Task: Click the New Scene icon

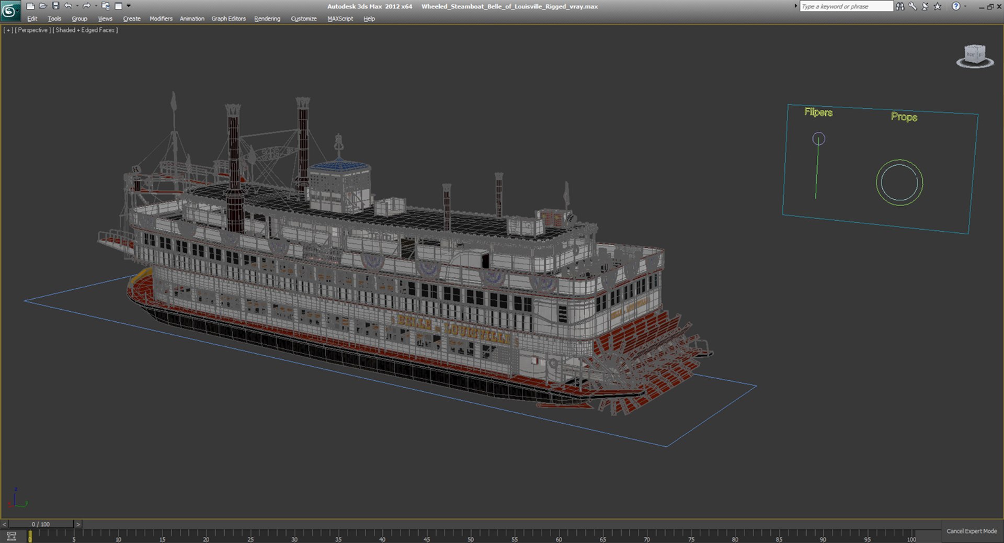Action: 30,6
